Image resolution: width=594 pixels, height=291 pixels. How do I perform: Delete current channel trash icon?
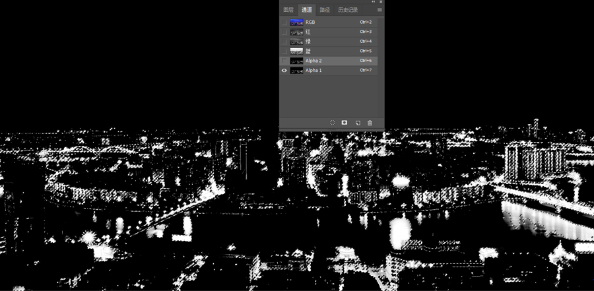click(370, 123)
